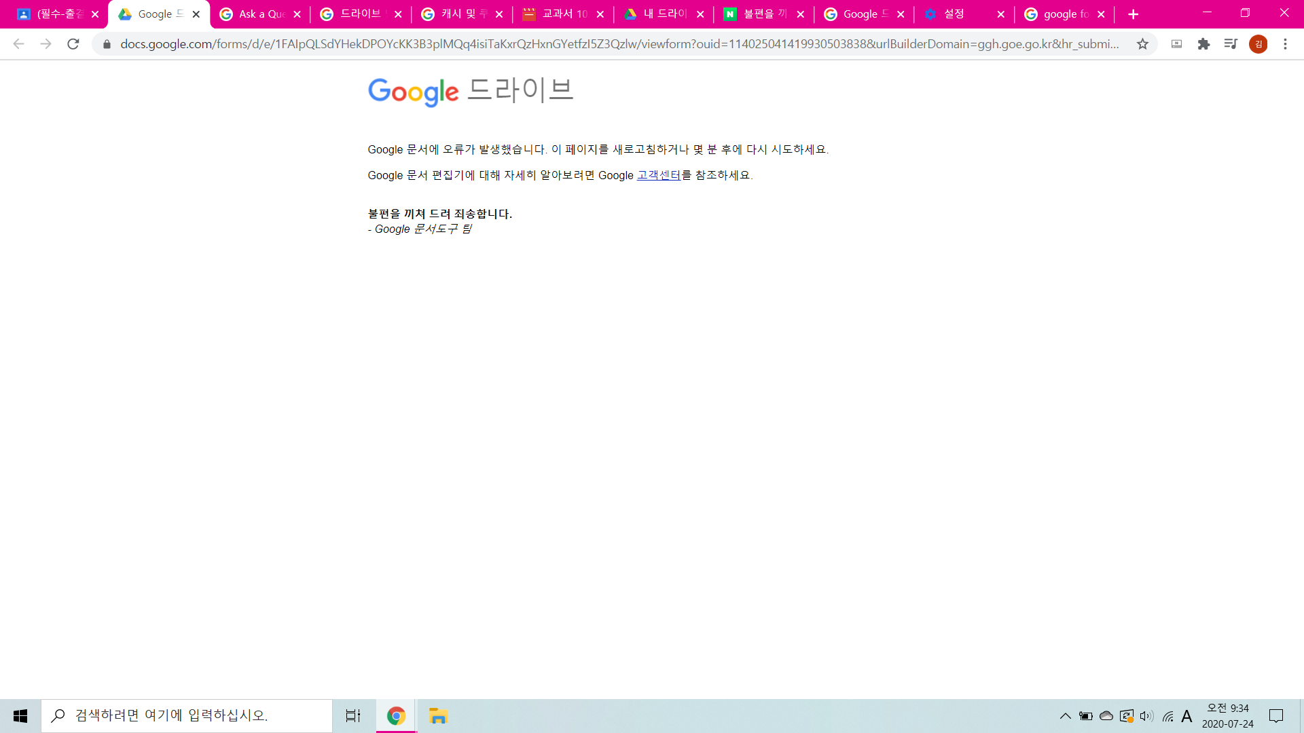Screen dimensions: 1304x733
Task: Close the Ask a Que tab
Action: (297, 14)
